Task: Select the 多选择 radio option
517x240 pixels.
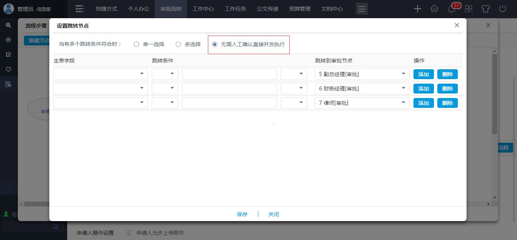Action: tap(178, 45)
